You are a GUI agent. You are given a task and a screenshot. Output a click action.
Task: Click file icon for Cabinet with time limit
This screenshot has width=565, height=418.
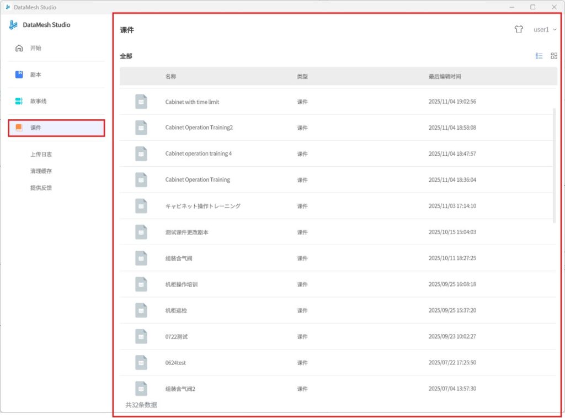141,102
